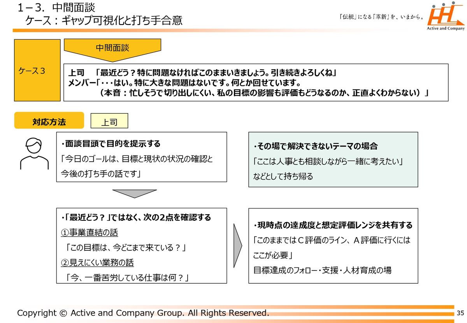Select the 面談冒頭で目的を提示する heading
467x323 pixels.
[x=111, y=144]
